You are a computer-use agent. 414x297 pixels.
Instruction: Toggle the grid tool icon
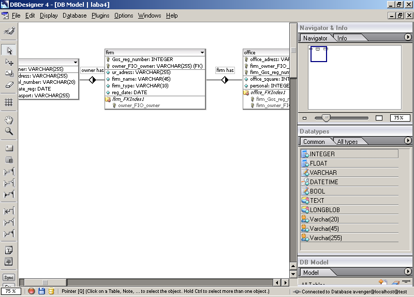click(x=9, y=102)
